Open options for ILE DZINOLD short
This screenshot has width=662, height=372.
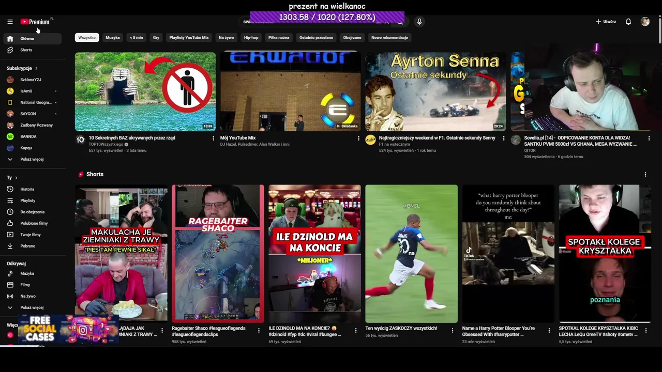tap(355, 331)
